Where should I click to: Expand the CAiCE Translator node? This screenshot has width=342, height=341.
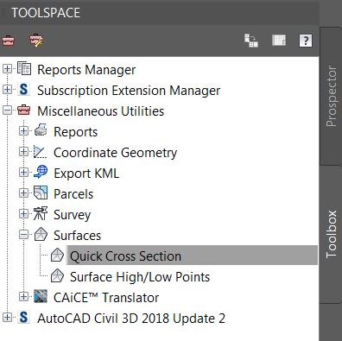[23, 297]
